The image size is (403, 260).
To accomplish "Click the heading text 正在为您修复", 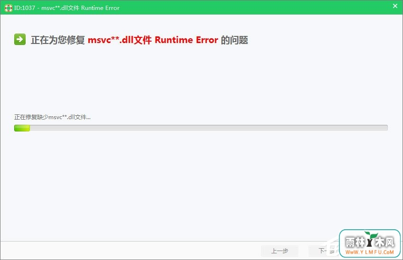I will pos(58,40).
